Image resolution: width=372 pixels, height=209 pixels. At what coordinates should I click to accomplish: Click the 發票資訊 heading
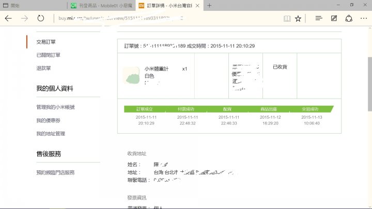pyautogui.click(x=137, y=198)
